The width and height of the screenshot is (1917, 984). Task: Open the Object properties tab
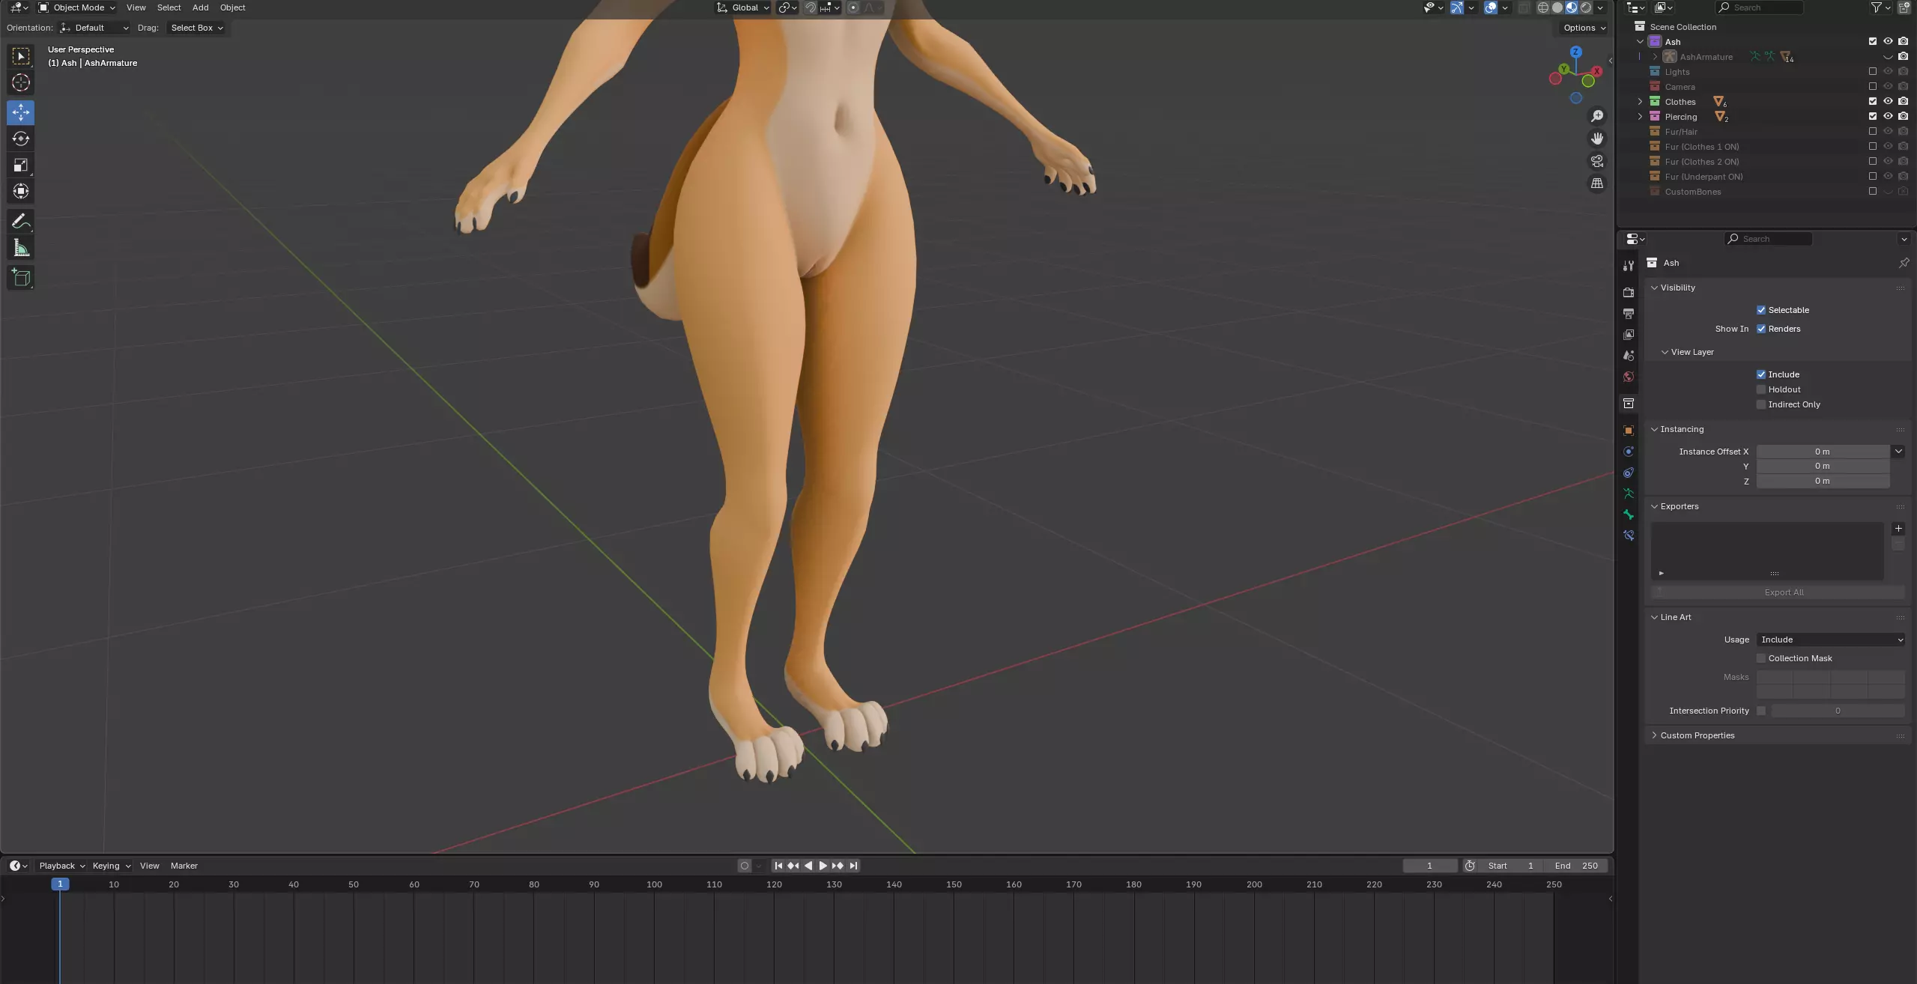point(1628,430)
